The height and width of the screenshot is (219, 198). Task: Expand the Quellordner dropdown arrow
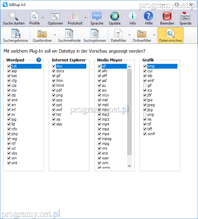coord(55,35)
